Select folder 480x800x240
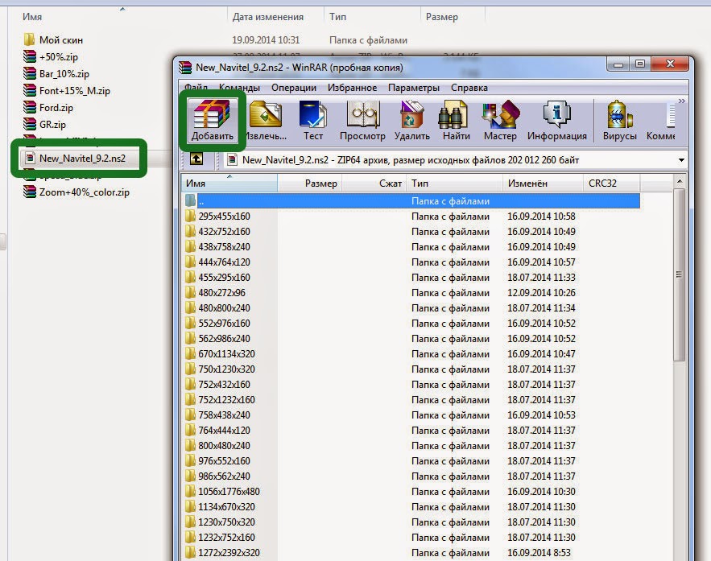Screen dimensions: 711x561 pyautogui.click(x=224, y=308)
